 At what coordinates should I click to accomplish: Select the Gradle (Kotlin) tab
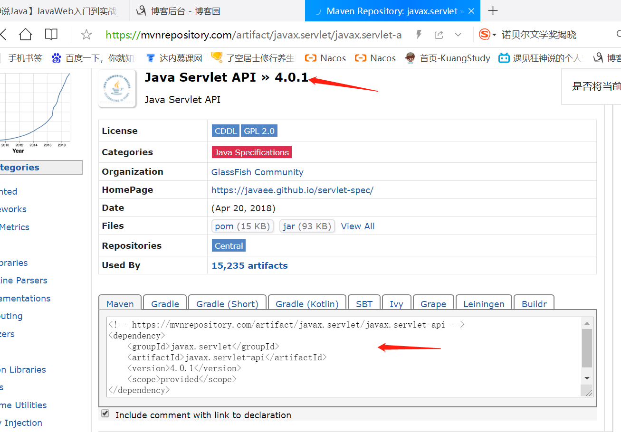[307, 304]
